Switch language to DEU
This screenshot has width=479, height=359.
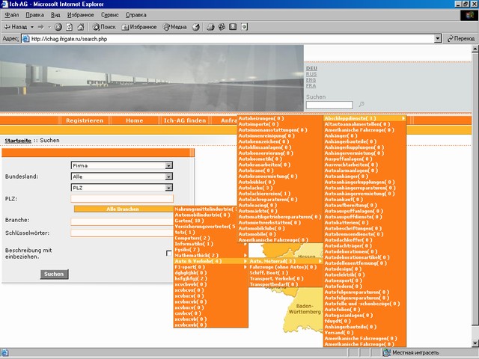pos(311,68)
